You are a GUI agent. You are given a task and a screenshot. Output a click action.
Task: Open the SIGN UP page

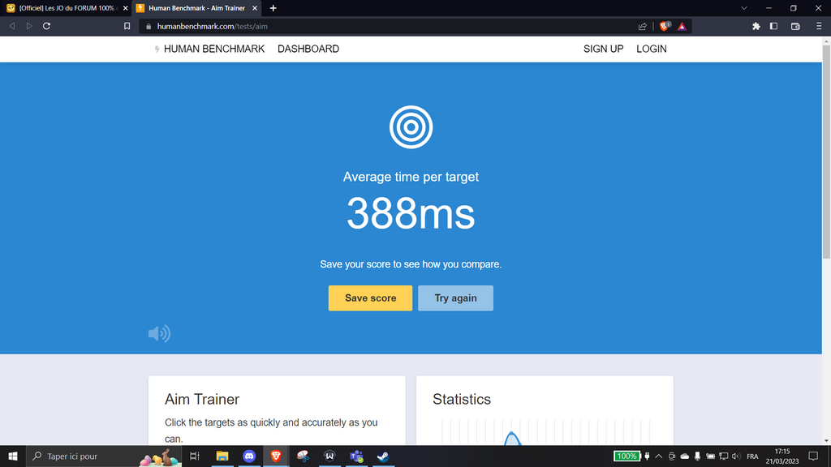[603, 49]
